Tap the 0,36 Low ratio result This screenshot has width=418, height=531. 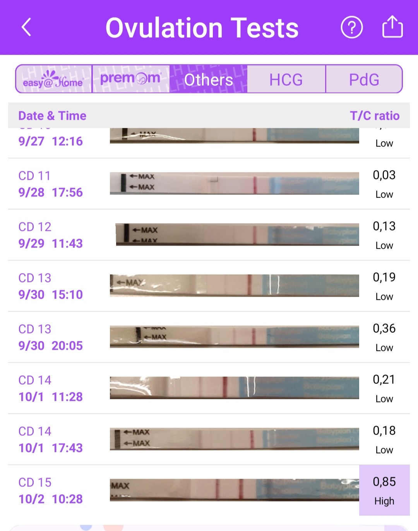click(x=384, y=337)
